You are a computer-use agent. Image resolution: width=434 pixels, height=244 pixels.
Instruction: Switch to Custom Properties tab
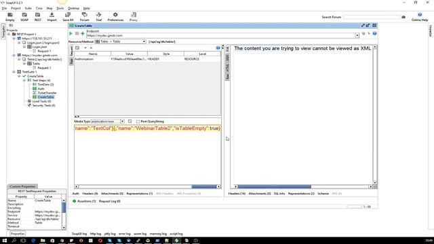click(22, 186)
